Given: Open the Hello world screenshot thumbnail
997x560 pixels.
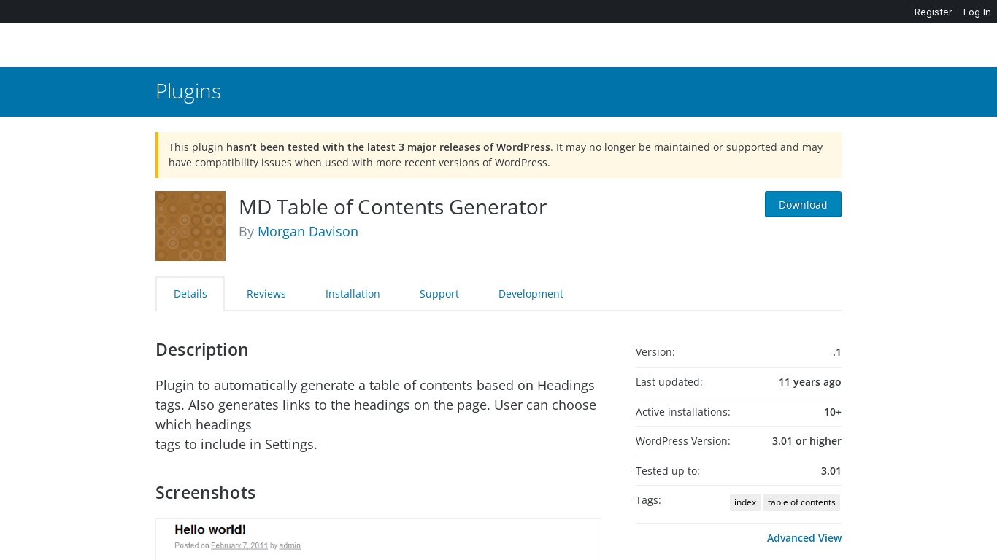Looking at the screenshot, I should coord(378,540).
